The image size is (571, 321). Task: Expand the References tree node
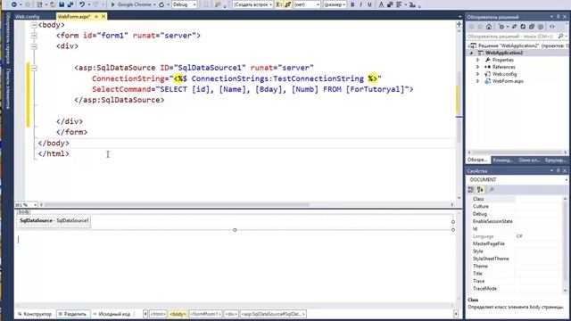(x=478, y=67)
